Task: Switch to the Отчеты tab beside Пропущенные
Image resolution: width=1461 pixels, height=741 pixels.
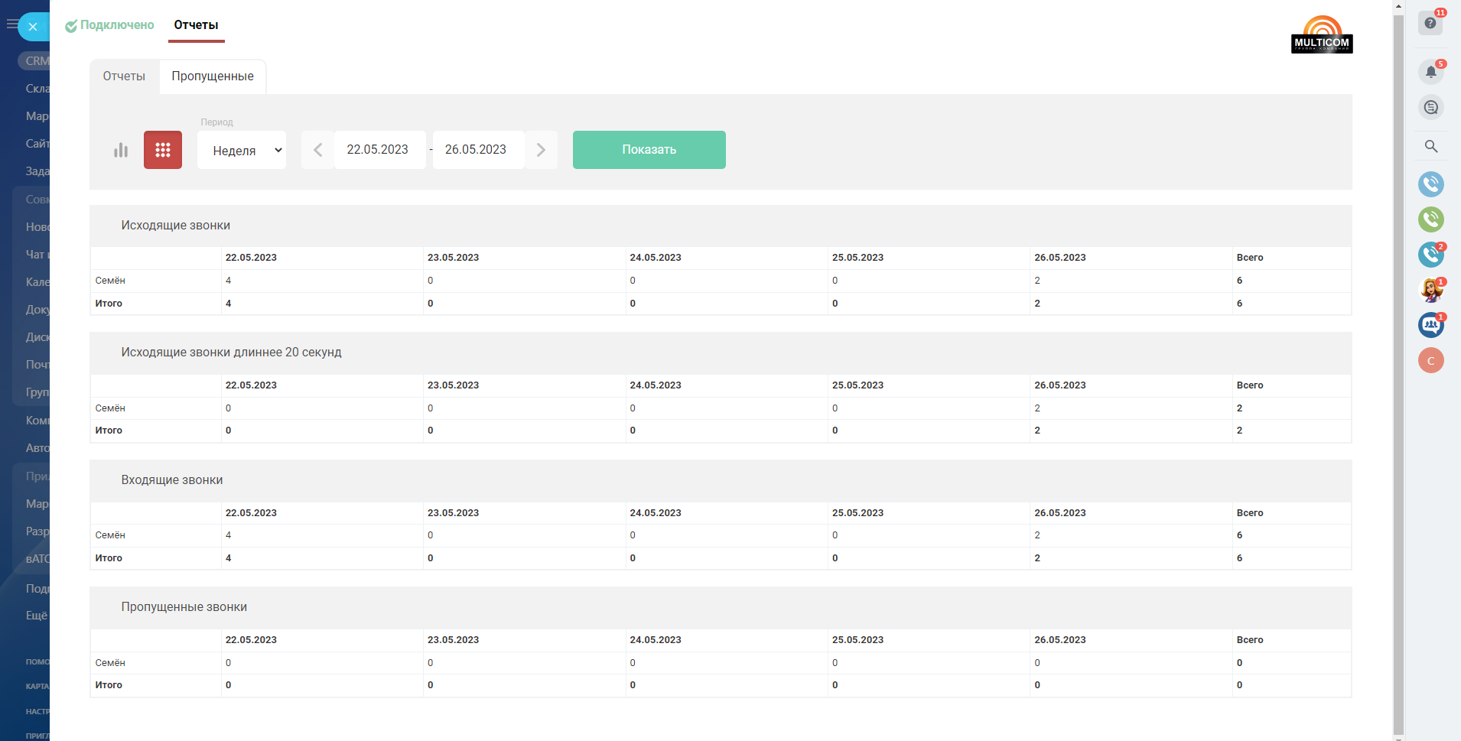Action: [124, 76]
